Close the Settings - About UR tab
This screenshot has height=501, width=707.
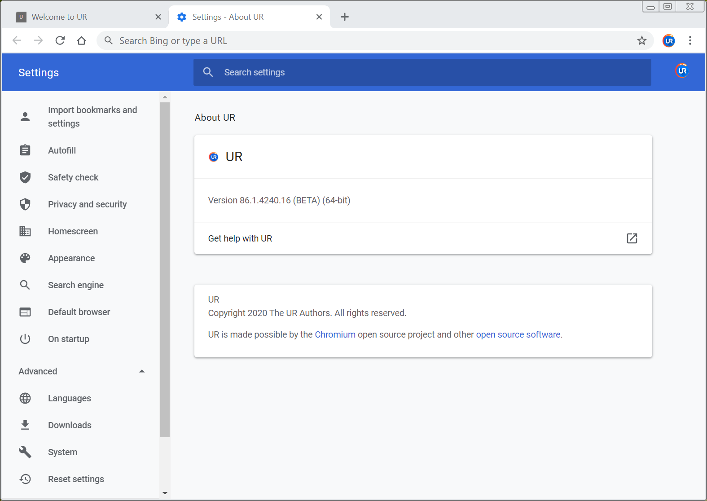[x=319, y=17]
